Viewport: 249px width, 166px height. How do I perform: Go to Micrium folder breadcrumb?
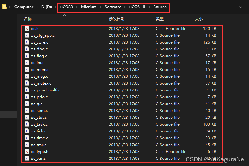(x=89, y=7)
